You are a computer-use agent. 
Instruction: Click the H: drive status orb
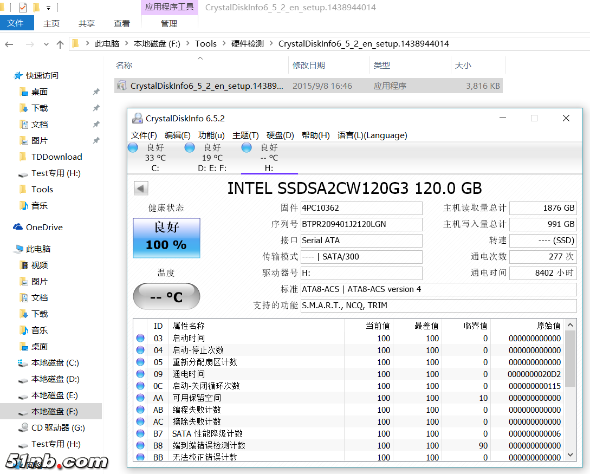pyautogui.click(x=247, y=147)
